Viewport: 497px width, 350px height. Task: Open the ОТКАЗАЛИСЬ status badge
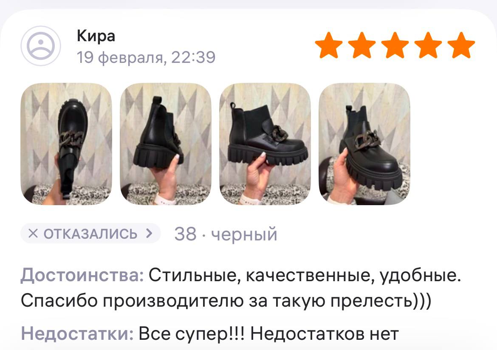click(x=90, y=234)
